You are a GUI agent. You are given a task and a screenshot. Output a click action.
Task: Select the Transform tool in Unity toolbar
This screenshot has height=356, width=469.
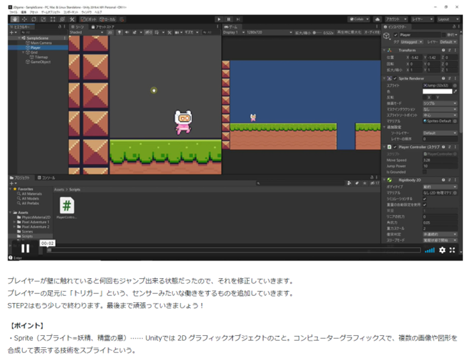(62, 19)
